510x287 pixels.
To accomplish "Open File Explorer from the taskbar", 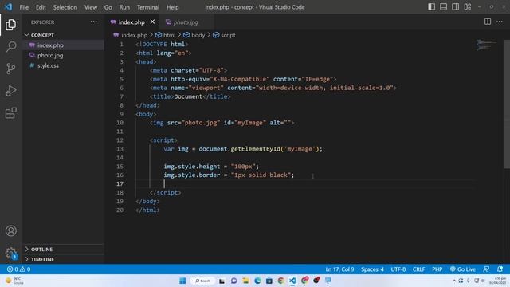I will pos(245,281).
